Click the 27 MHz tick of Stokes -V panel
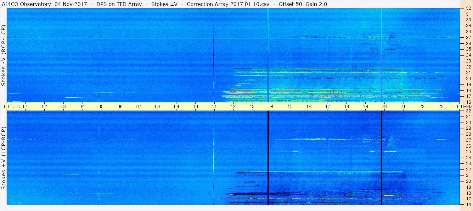Image resolution: width=473 pixels, height=211 pixels. coord(468,37)
